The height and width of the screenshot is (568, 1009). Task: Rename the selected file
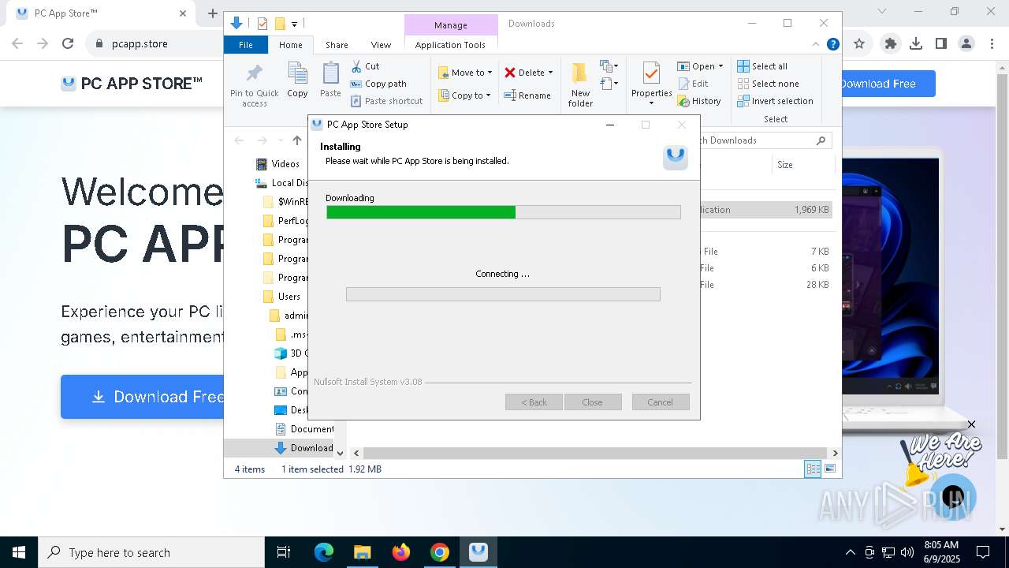point(527,95)
